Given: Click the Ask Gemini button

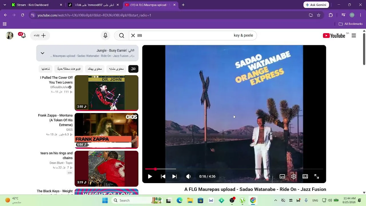Looking at the screenshot, I should (316, 5).
